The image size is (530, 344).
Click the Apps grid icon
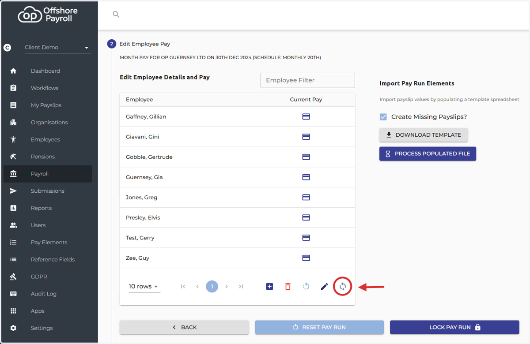[13, 311]
